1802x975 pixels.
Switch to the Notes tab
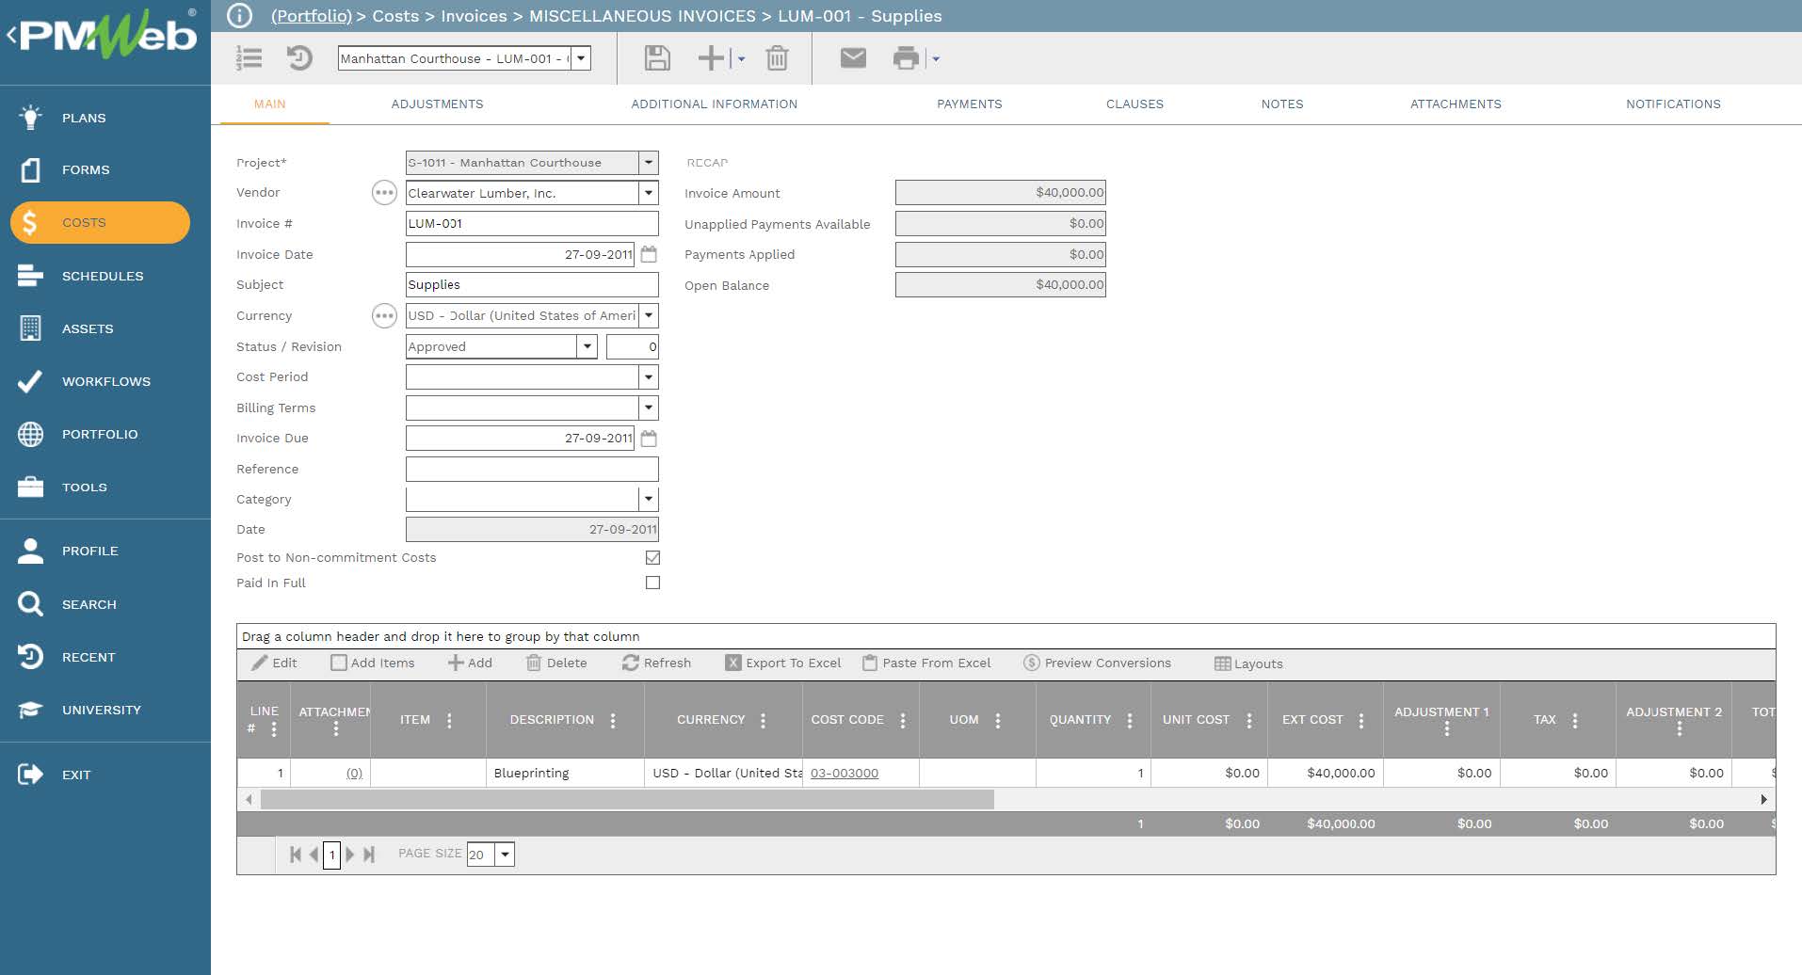[x=1282, y=104]
